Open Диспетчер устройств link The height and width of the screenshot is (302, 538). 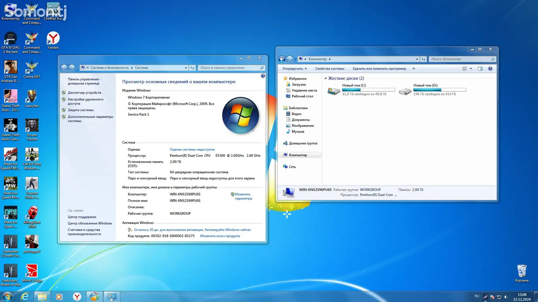tap(84, 93)
